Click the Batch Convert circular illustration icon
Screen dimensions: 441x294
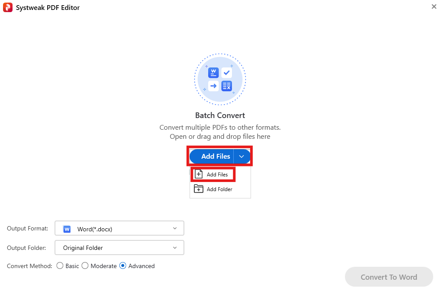pyautogui.click(x=220, y=79)
